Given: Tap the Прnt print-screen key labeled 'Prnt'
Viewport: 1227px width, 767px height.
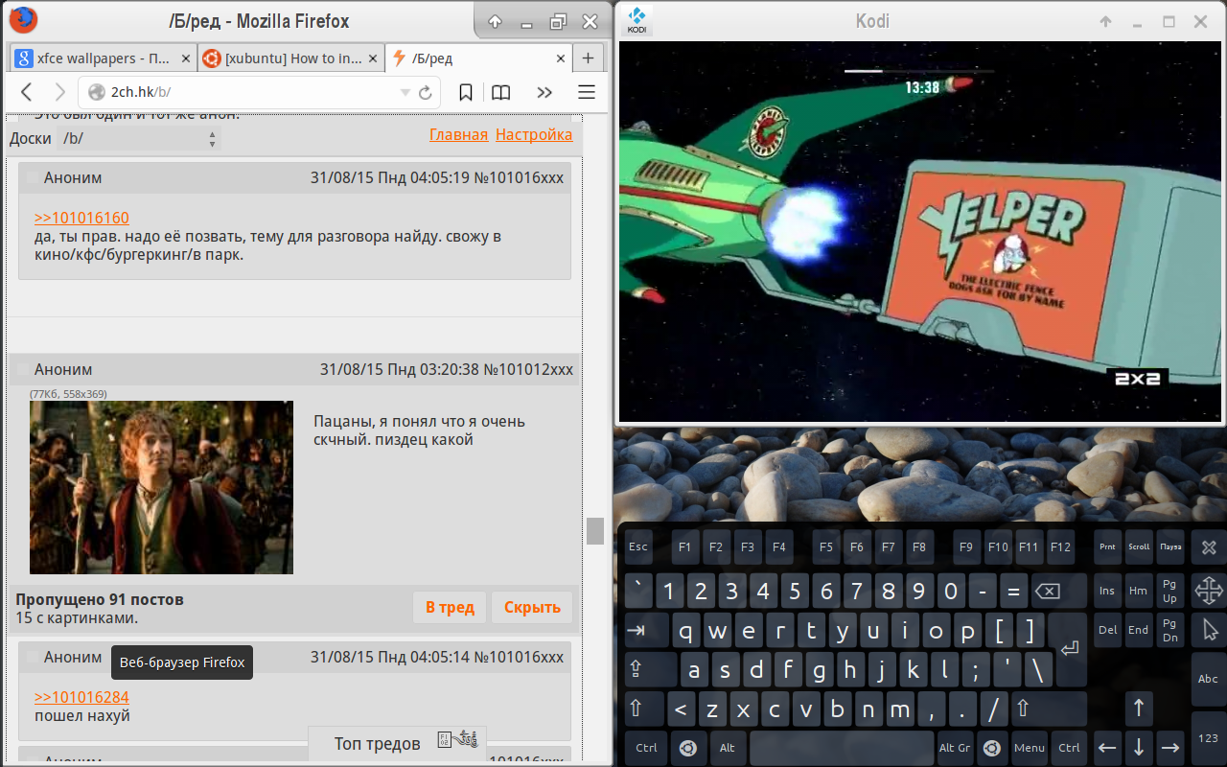Looking at the screenshot, I should pyautogui.click(x=1107, y=547).
